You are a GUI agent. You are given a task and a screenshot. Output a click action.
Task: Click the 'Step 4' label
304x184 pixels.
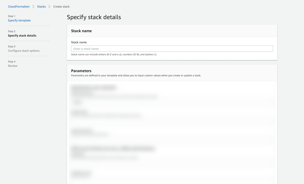12,62
